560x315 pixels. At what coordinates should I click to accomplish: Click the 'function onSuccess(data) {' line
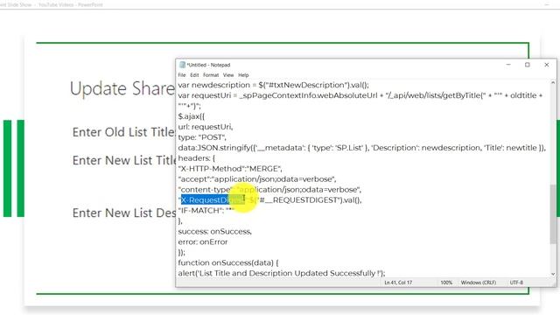point(228,262)
